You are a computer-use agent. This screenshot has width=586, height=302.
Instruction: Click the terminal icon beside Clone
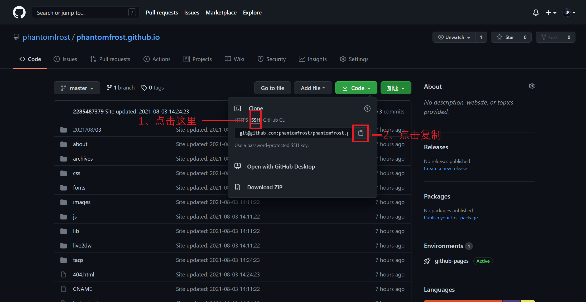pyautogui.click(x=238, y=108)
